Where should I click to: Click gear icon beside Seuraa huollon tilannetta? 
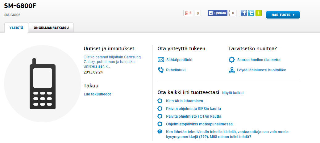point(231,60)
